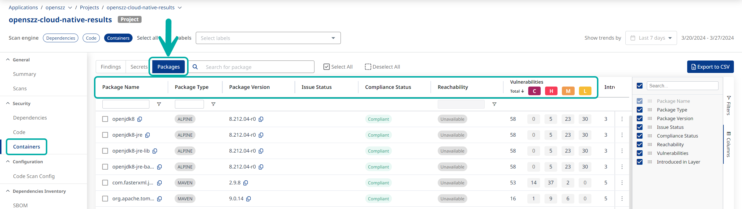742x209 pixels.
Task: Expand the Last 7 days trend dropdown
Action: [651, 38]
